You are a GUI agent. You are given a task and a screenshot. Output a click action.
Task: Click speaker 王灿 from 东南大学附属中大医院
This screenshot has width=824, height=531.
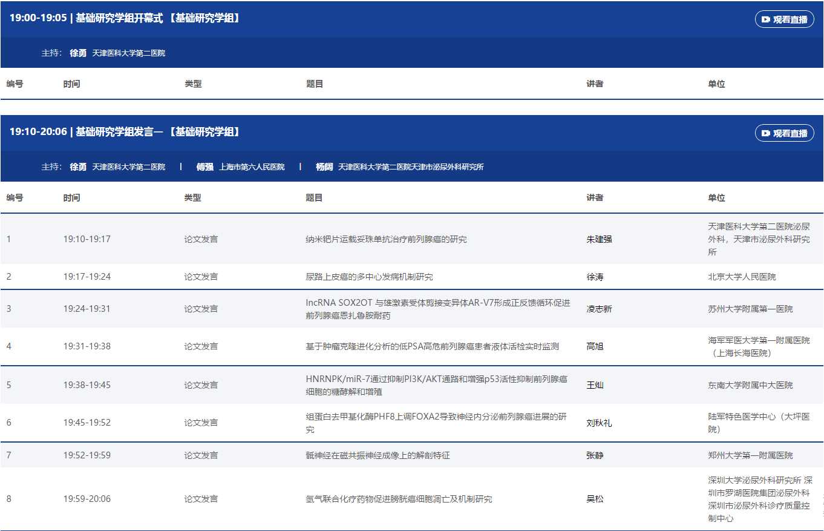click(595, 385)
